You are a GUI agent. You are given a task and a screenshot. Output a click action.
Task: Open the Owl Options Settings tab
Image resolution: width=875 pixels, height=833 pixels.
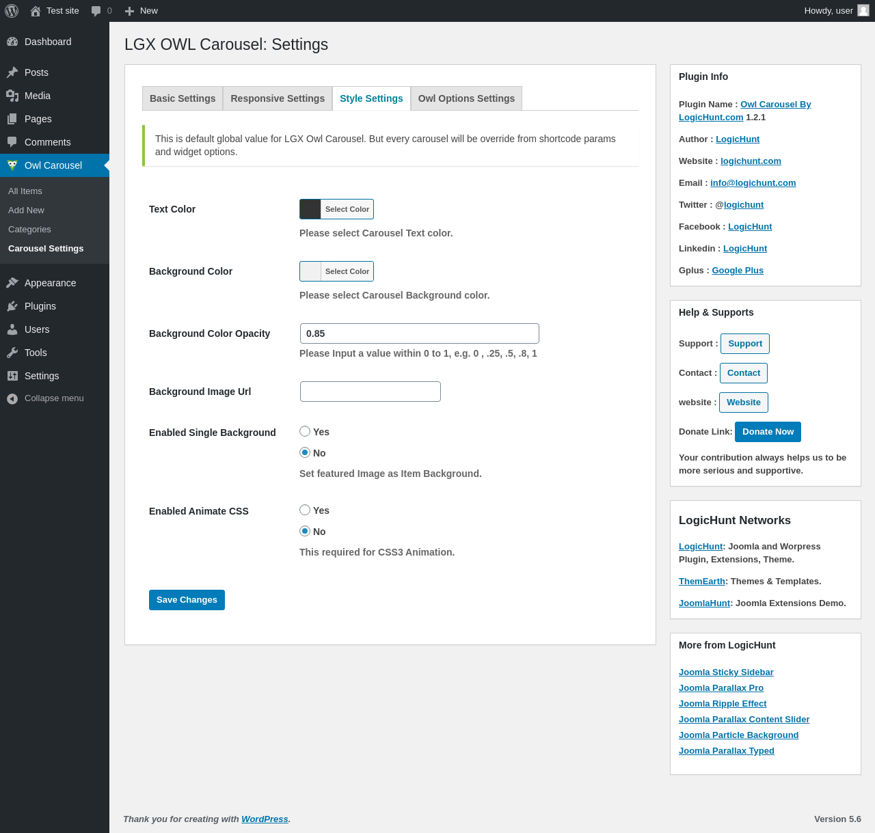(466, 98)
